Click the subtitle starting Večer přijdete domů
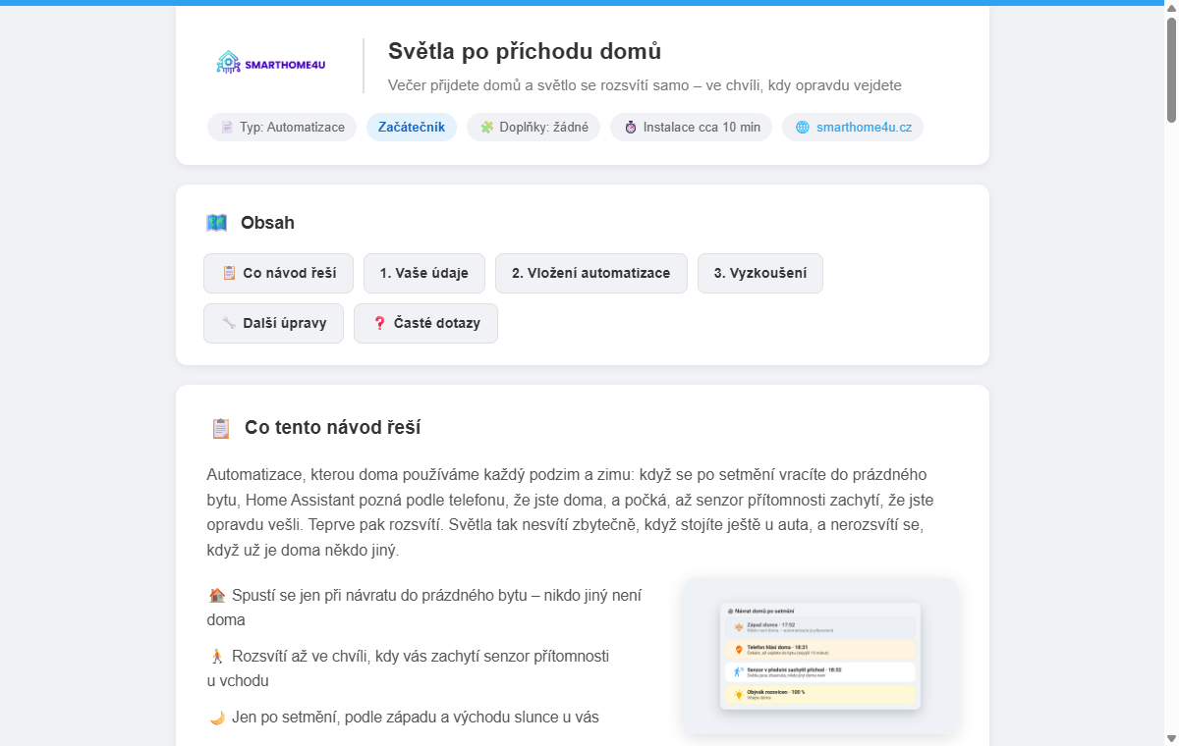This screenshot has width=1179, height=746. [645, 85]
